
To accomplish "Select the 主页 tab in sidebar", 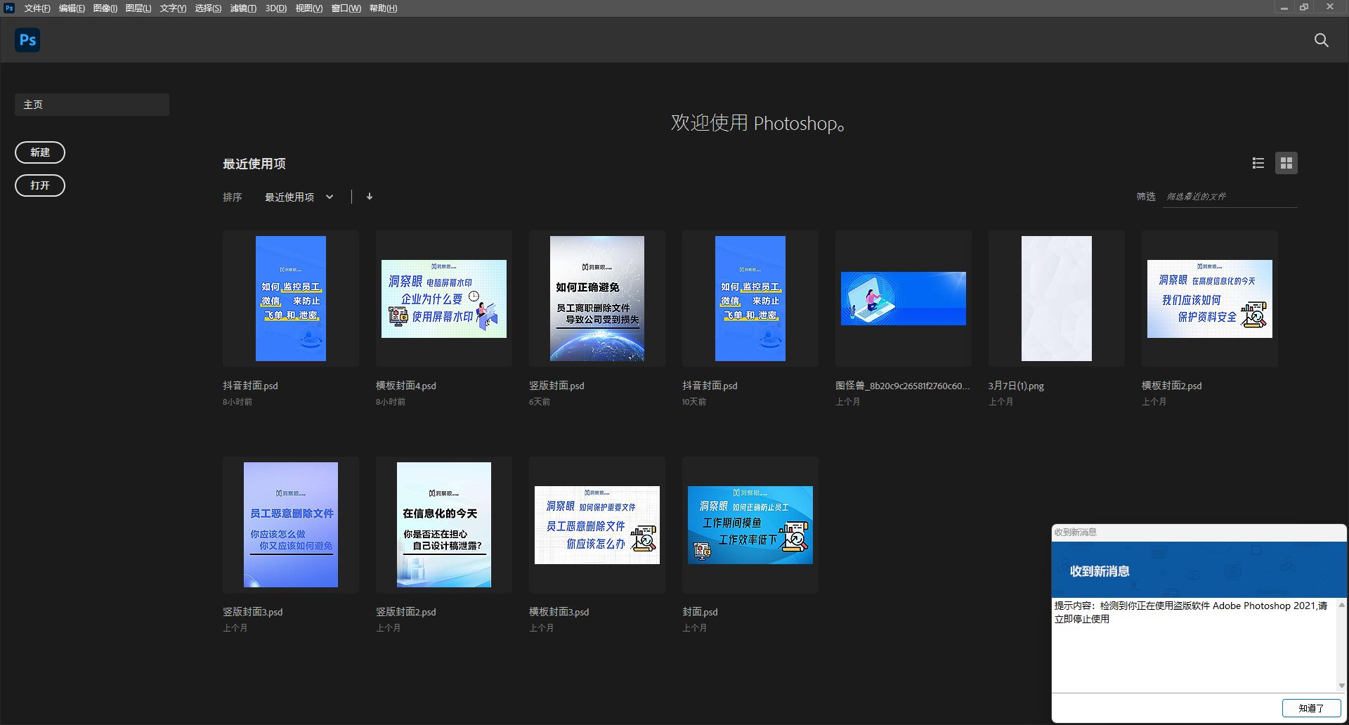I will (x=92, y=105).
